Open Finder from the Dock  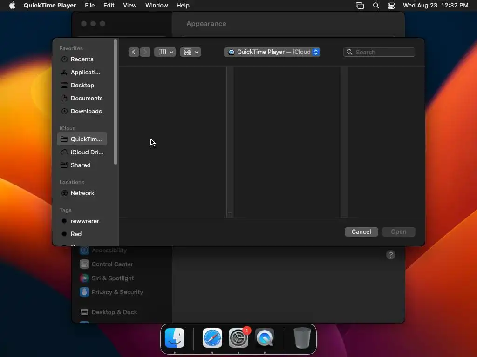point(175,338)
